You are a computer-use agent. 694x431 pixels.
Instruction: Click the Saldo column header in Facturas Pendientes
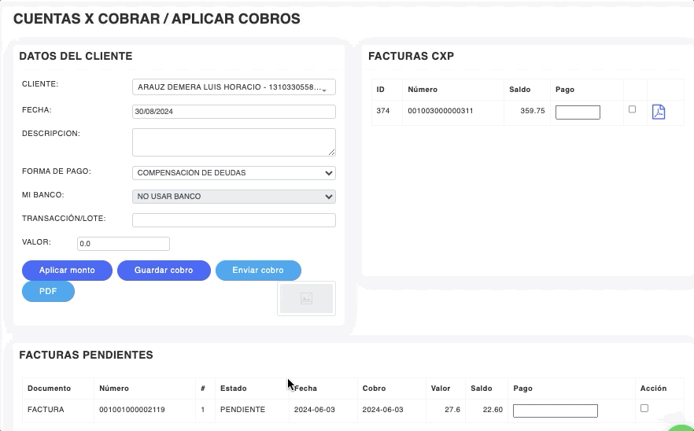tap(481, 389)
